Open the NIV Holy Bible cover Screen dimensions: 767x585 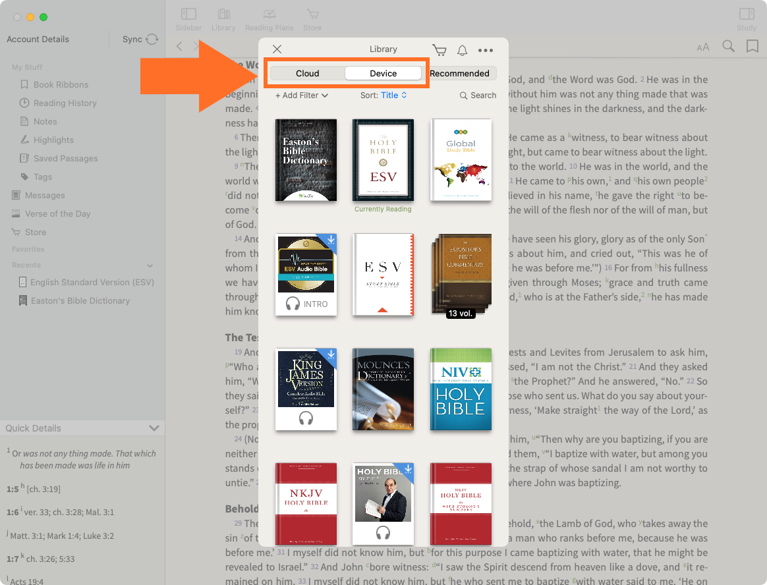pyautogui.click(x=461, y=389)
